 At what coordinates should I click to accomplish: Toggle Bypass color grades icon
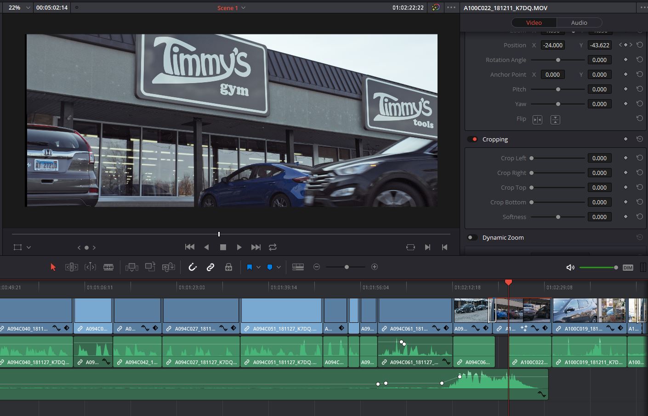[436, 7]
